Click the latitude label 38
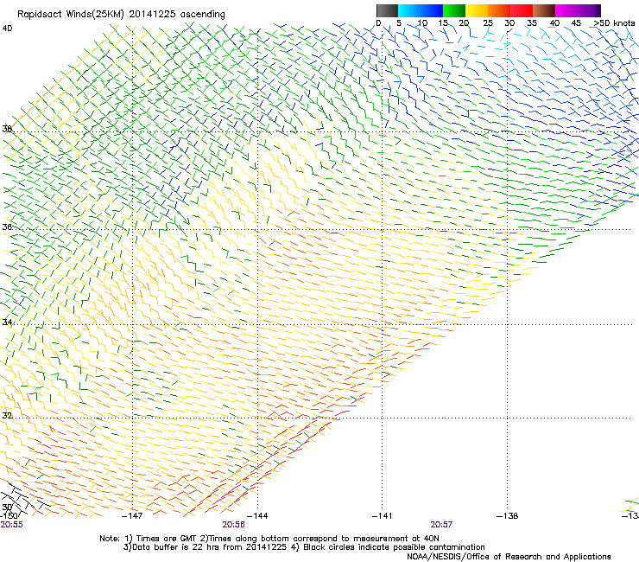639x562 pixels. point(7,130)
